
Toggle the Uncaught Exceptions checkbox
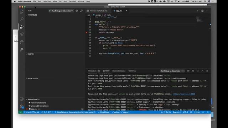coord(30,106)
